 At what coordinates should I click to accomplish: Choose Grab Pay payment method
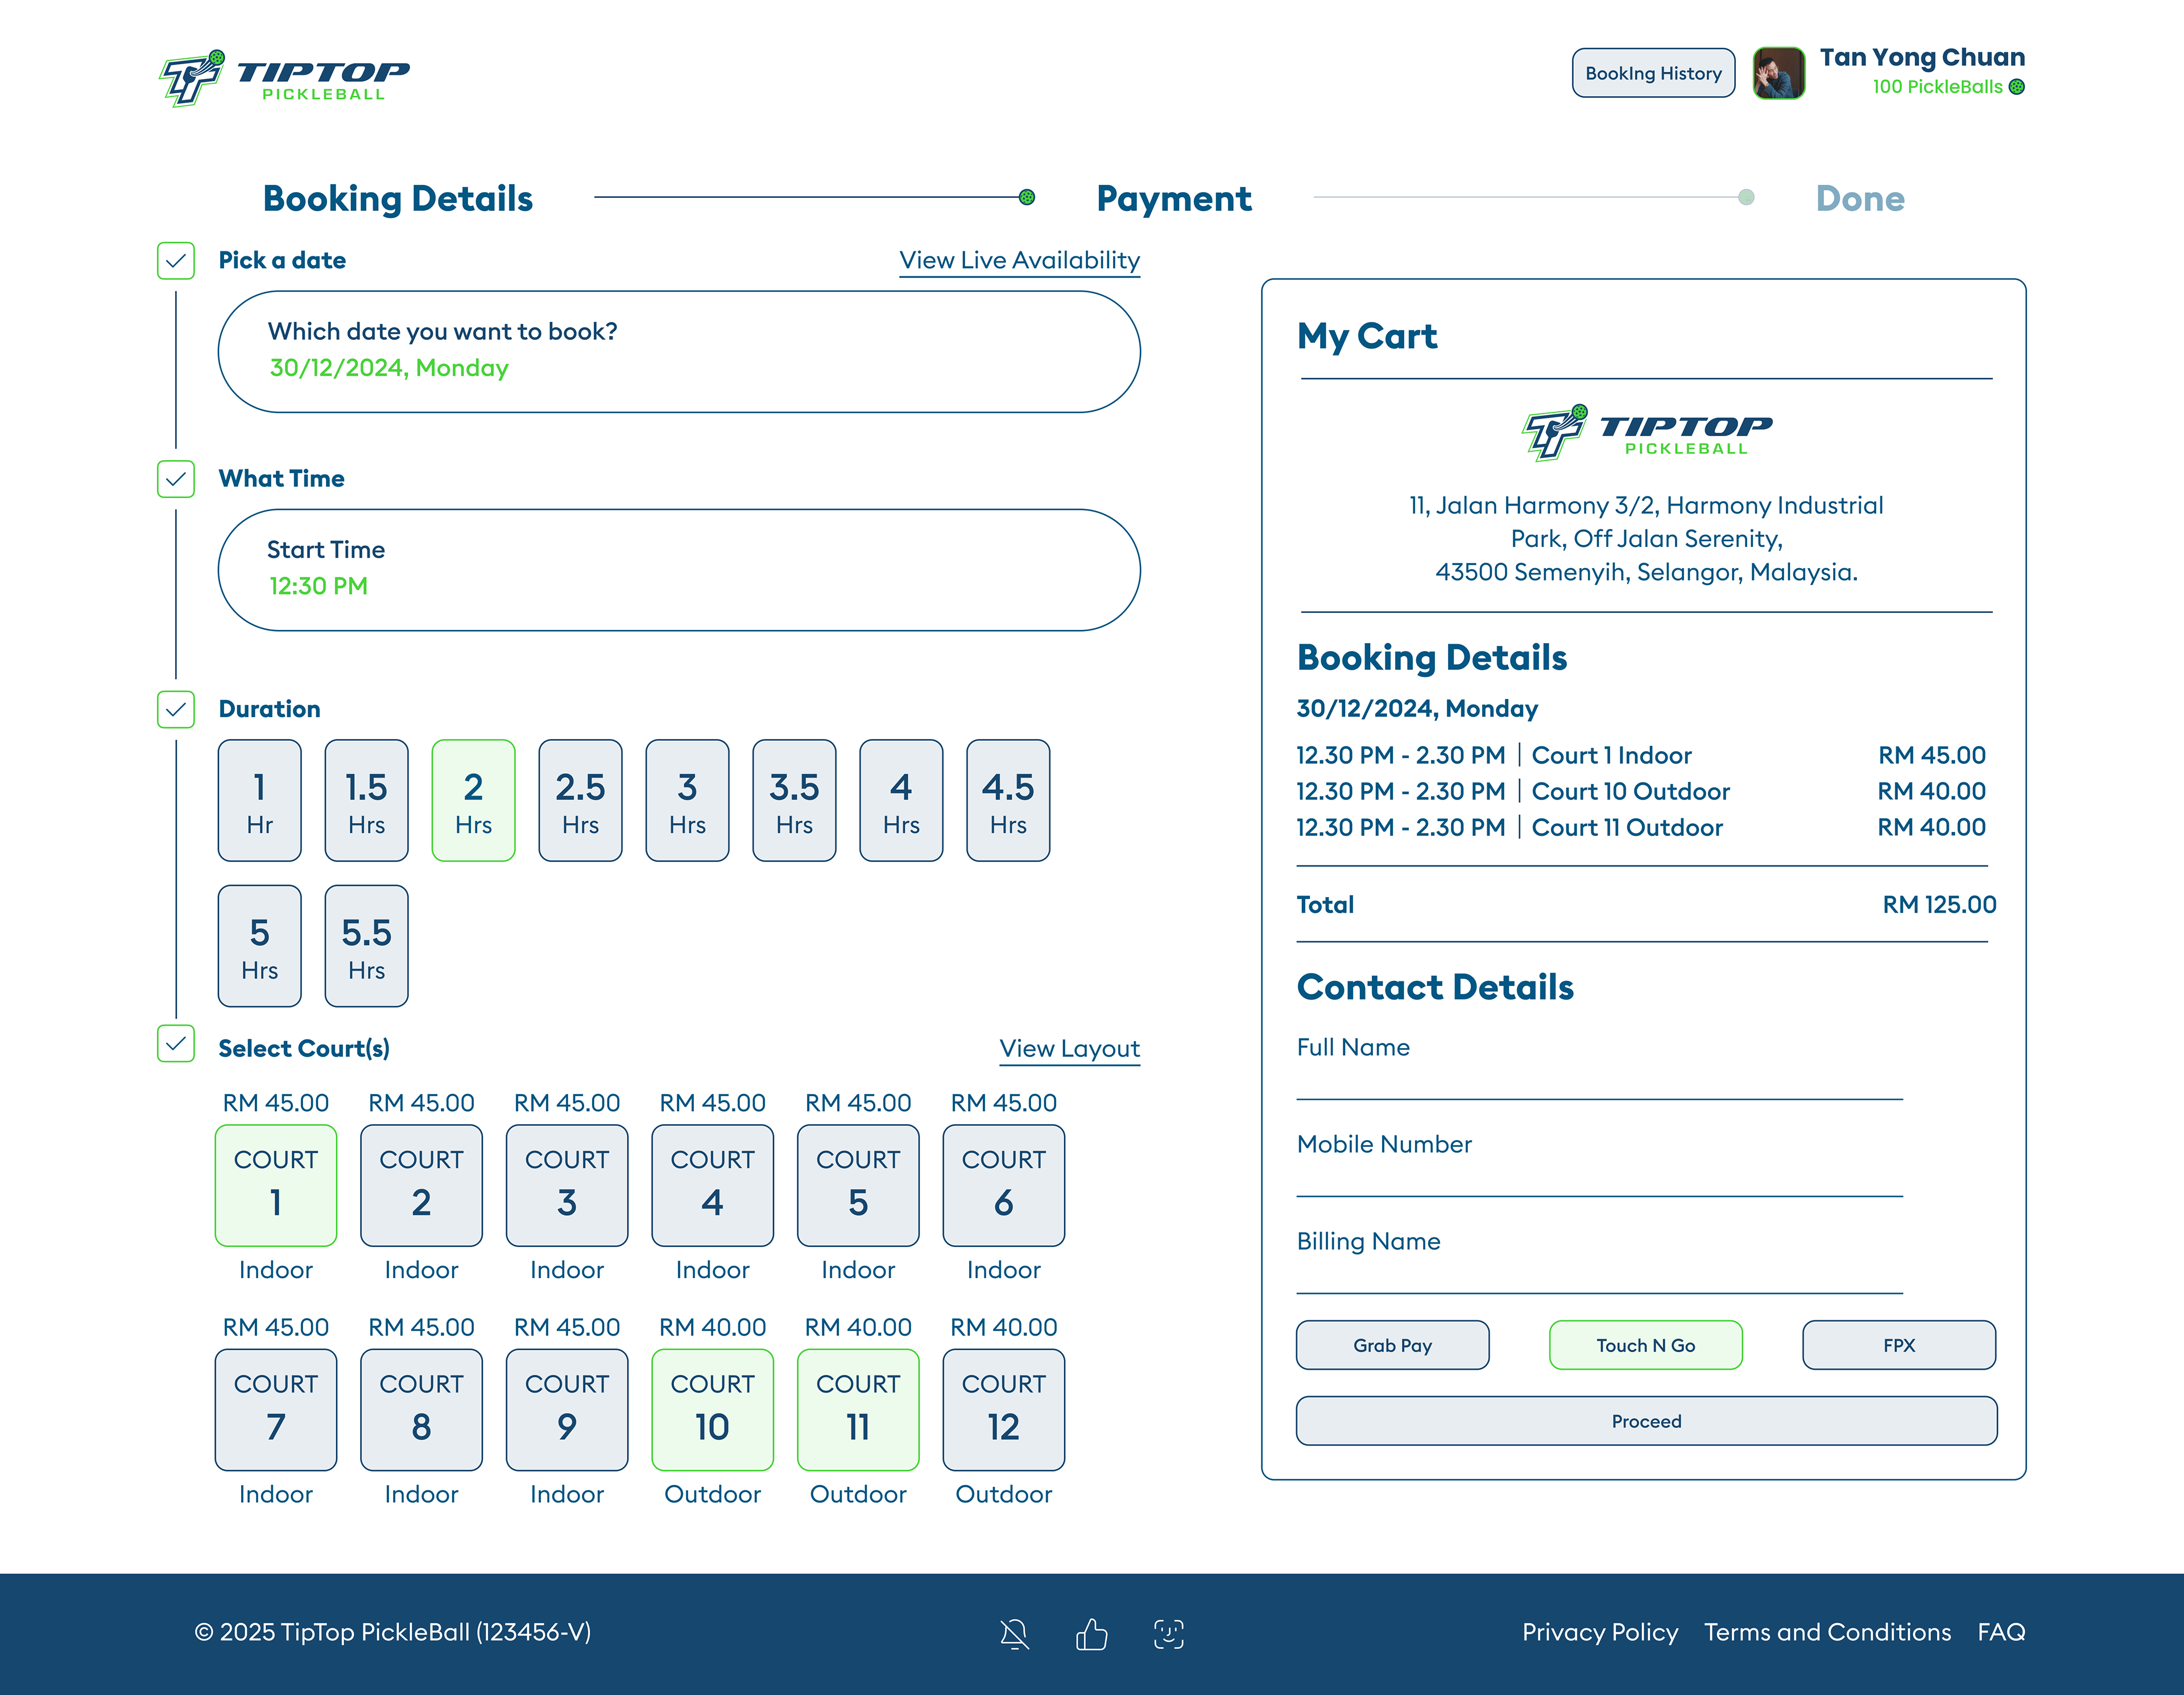pos(1393,1345)
